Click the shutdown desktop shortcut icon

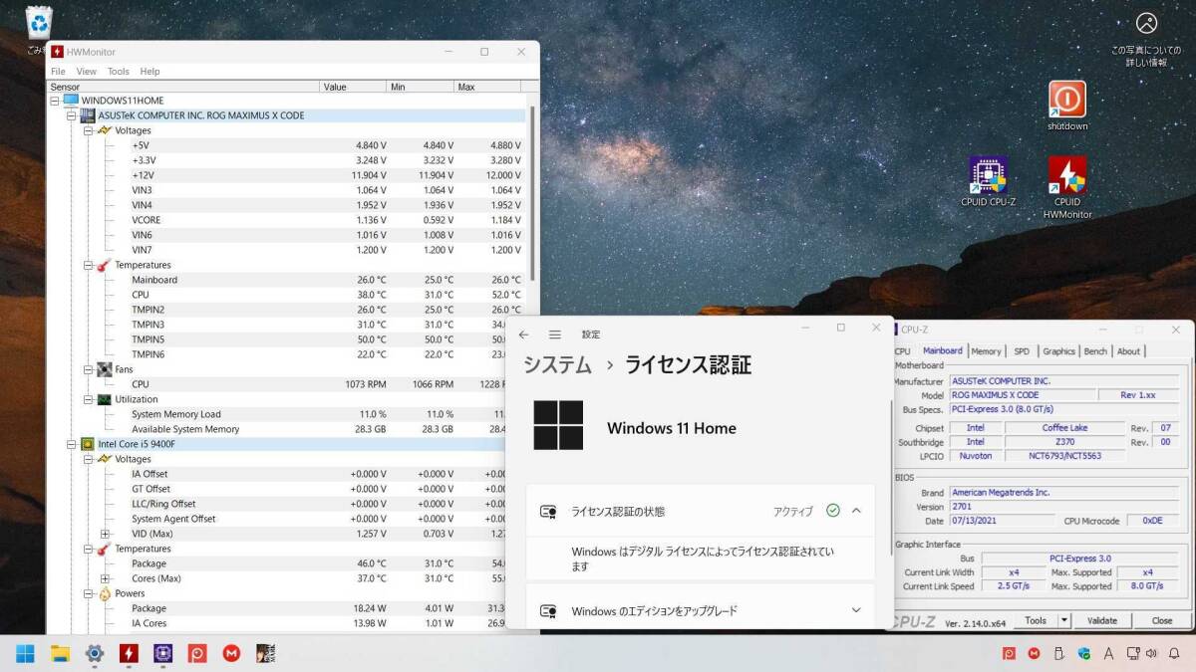pyautogui.click(x=1067, y=100)
